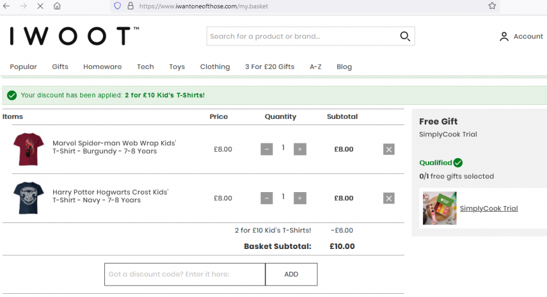Viewport: 547px width, 297px height.
Task: Click the Free Gift heading
Action: [x=438, y=121]
